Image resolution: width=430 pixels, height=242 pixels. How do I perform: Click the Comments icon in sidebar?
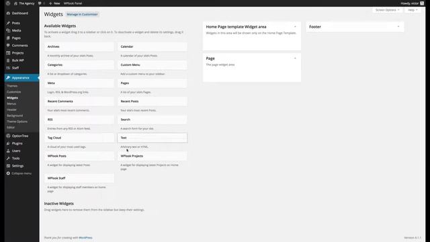[8, 45]
